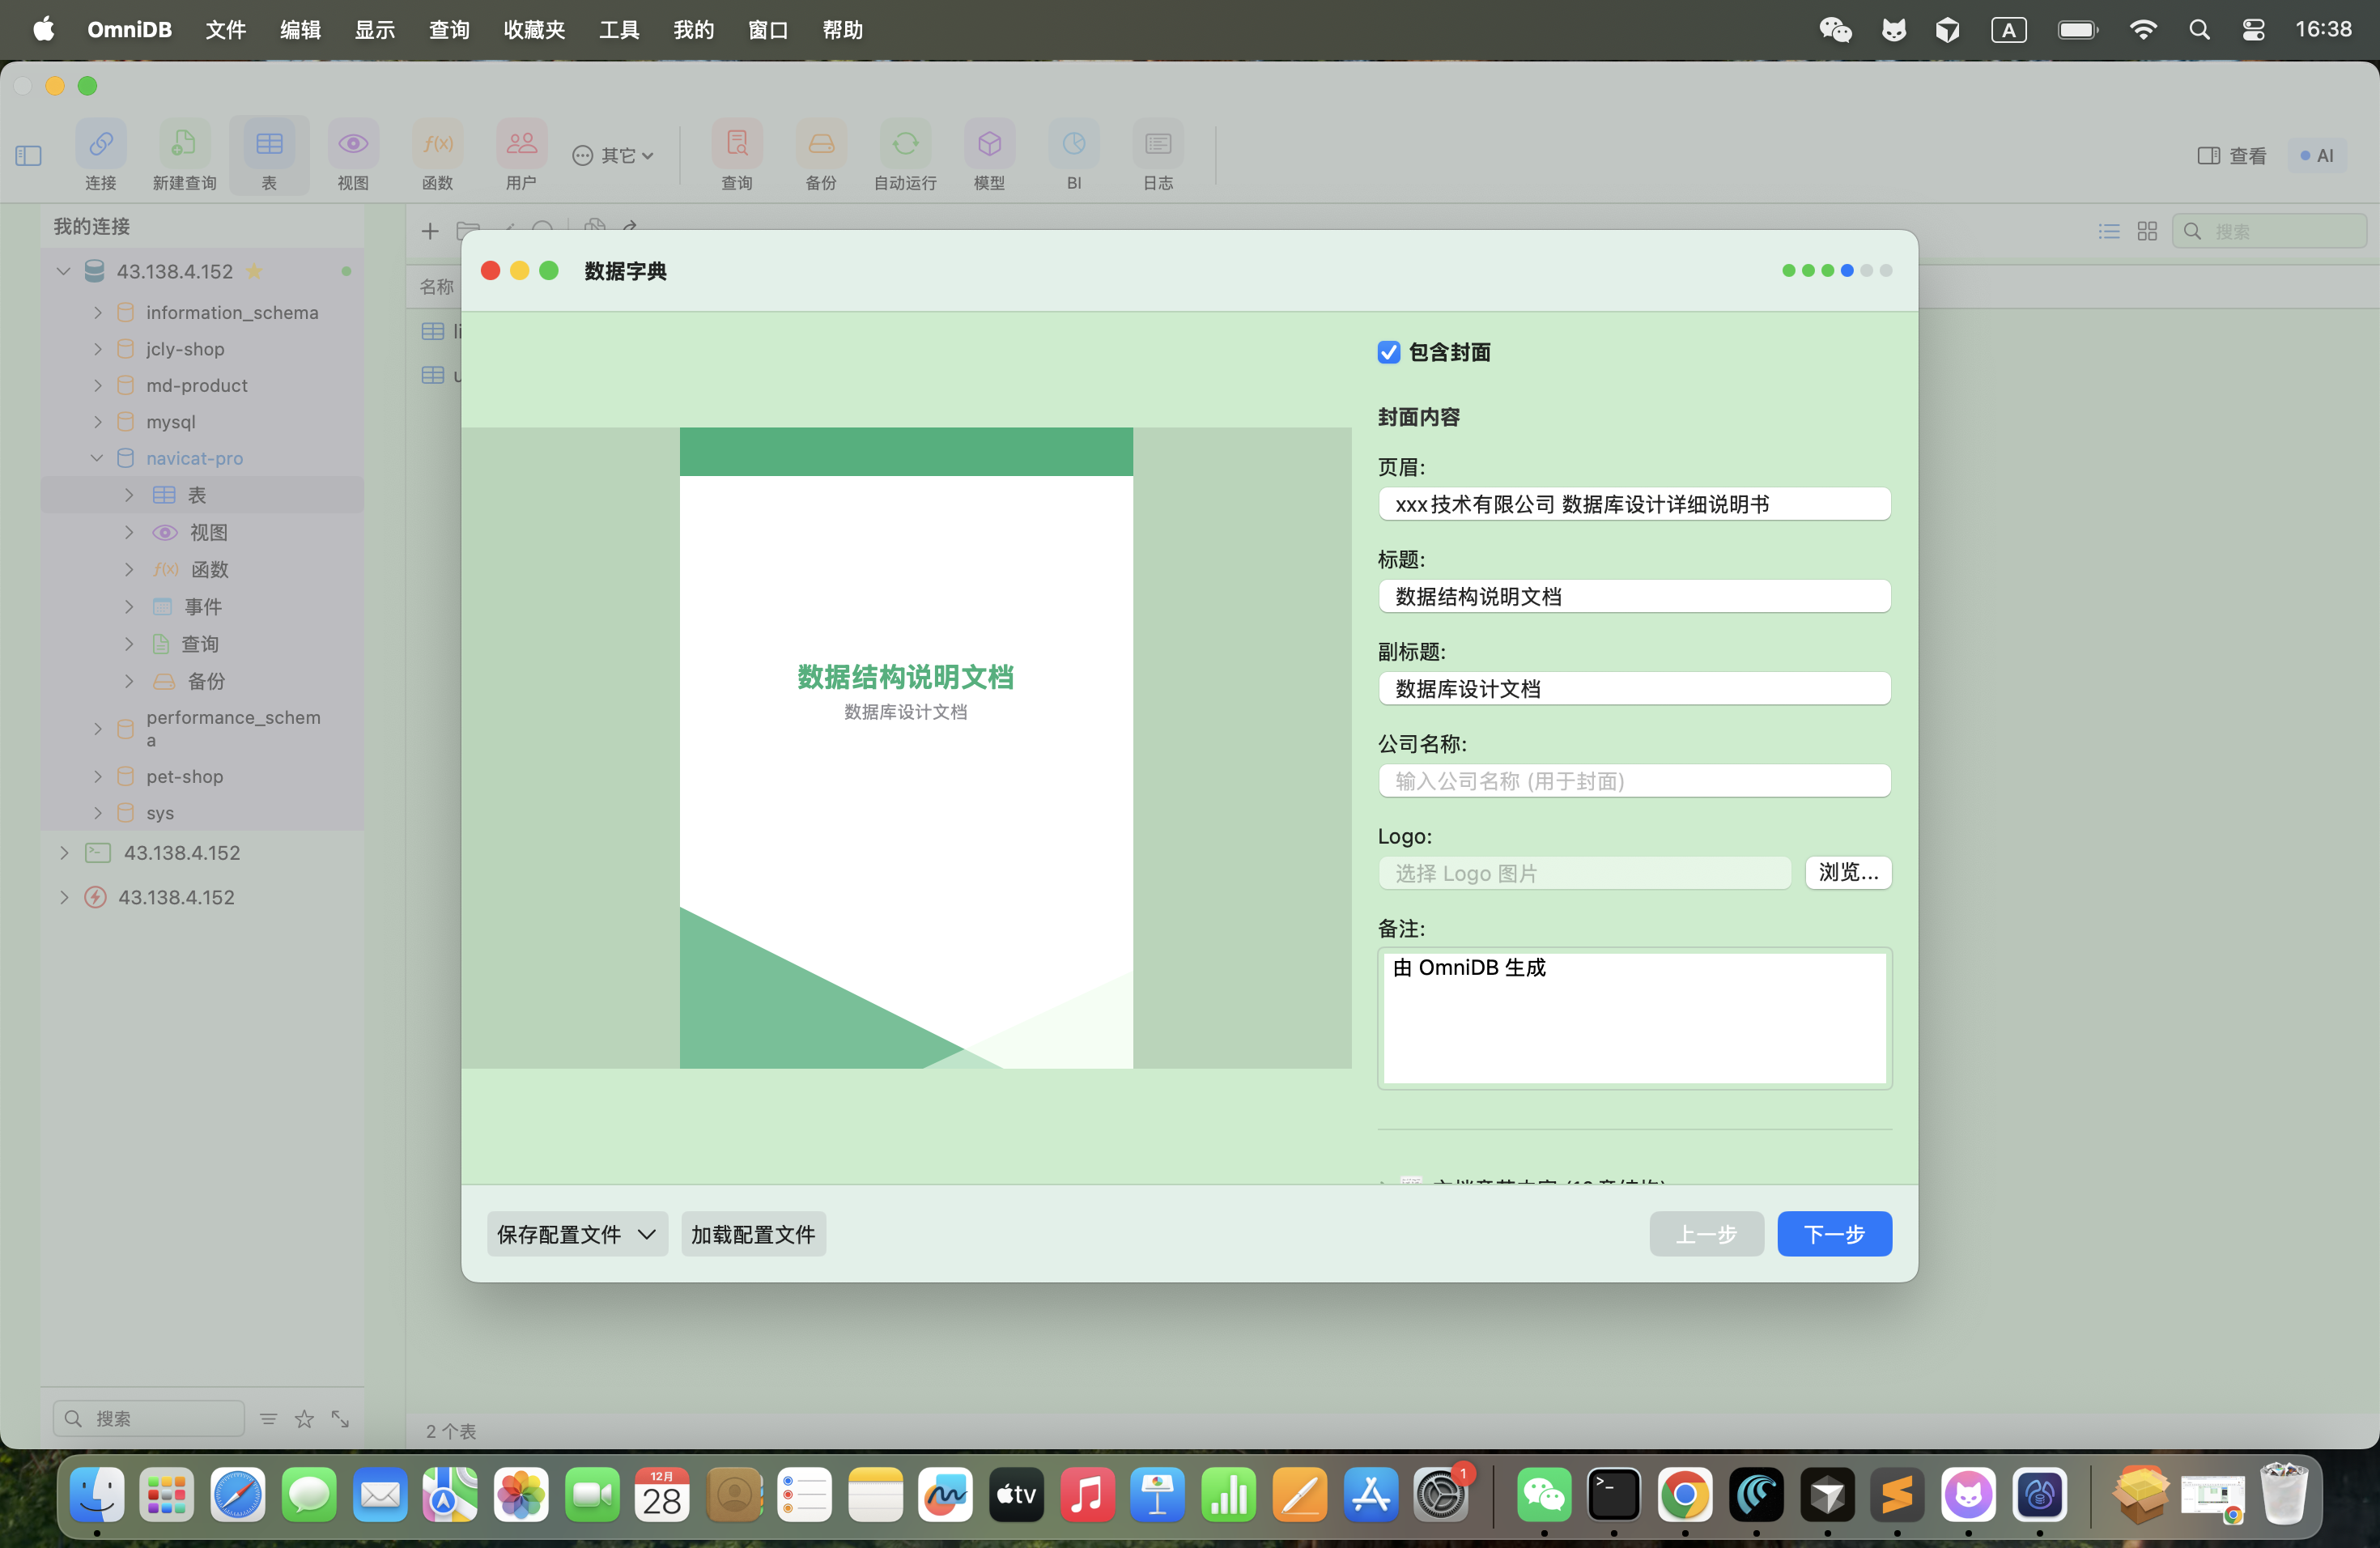
Task: Open the 模型 model toolbar icon
Action: pyautogui.click(x=989, y=145)
